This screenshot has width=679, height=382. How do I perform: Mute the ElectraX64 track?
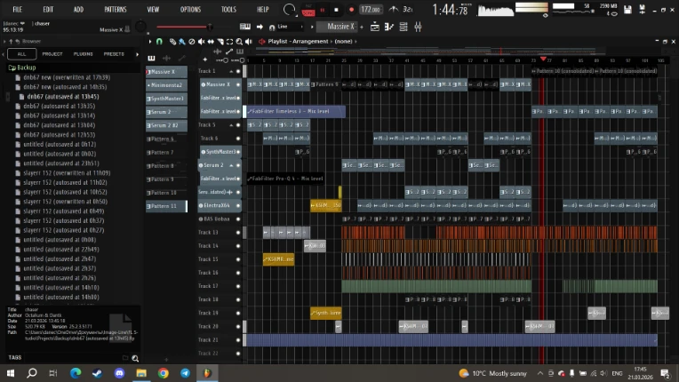pos(237,205)
